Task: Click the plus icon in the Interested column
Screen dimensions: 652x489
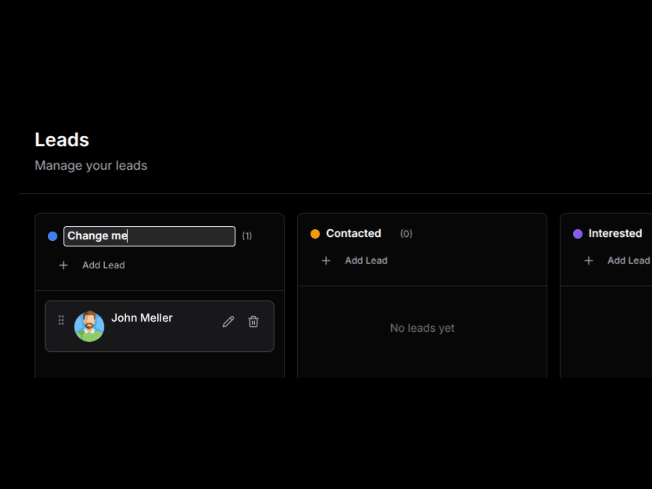Action: [588, 260]
